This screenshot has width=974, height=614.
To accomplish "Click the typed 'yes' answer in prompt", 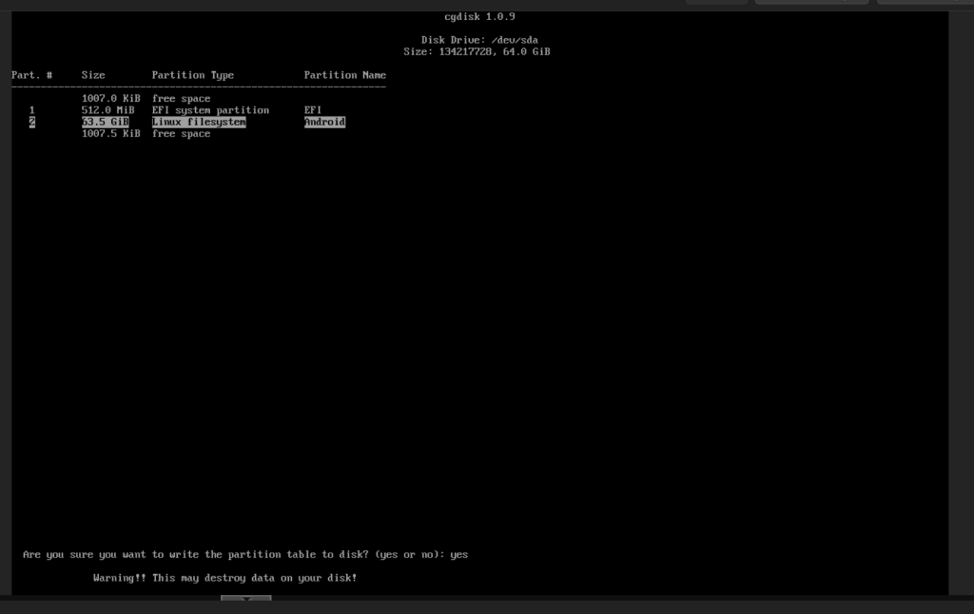I will click(x=458, y=554).
